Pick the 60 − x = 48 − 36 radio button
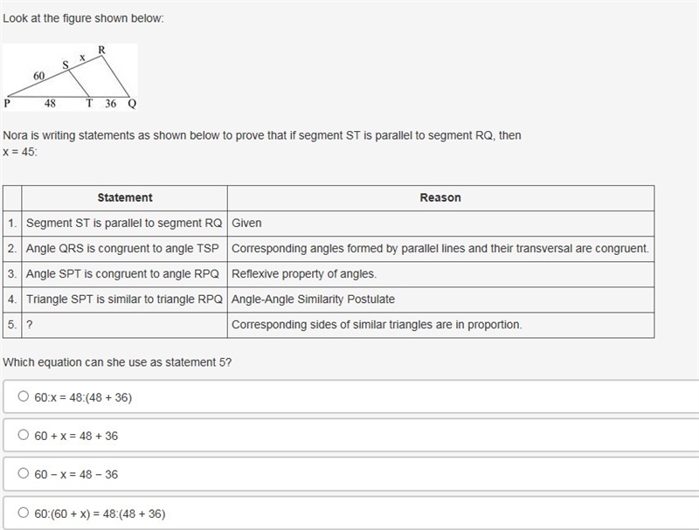The height and width of the screenshot is (530, 699). coord(24,473)
